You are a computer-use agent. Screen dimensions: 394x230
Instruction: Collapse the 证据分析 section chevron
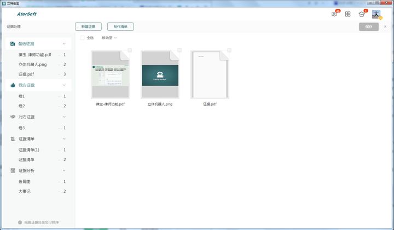(64, 170)
